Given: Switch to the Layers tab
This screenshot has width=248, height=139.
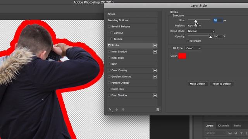Looking at the screenshot, I should [x=209, y=125].
